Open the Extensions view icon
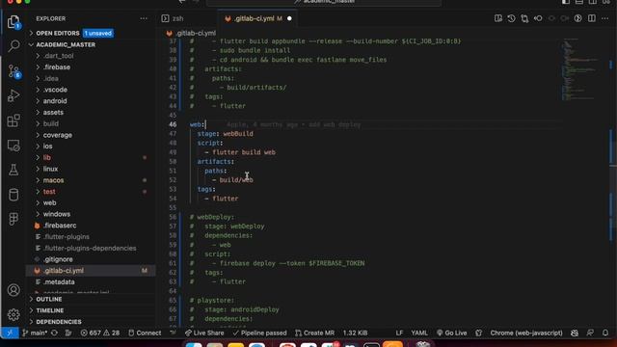Screen dimensions: 617x347 tap(13, 120)
